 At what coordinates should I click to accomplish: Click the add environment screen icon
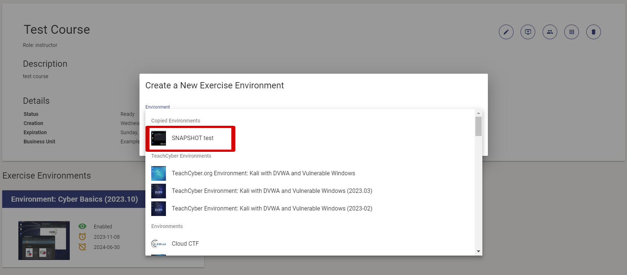(x=528, y=32)
